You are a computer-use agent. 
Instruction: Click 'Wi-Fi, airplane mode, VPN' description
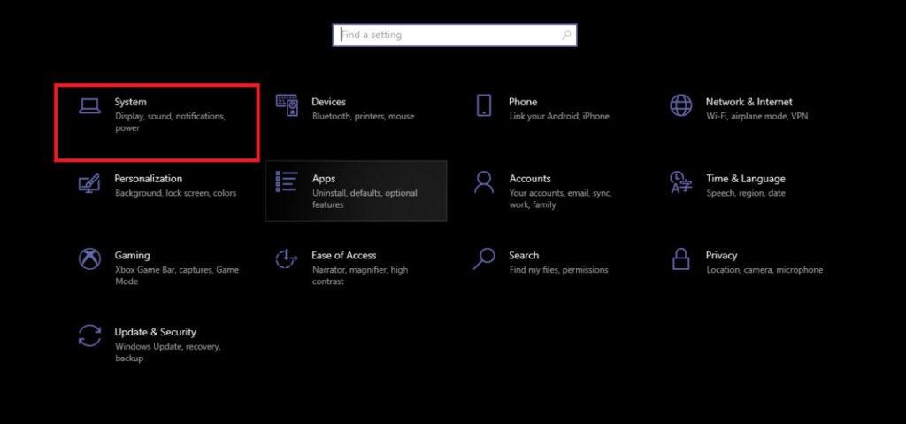[x=757, y=116]
